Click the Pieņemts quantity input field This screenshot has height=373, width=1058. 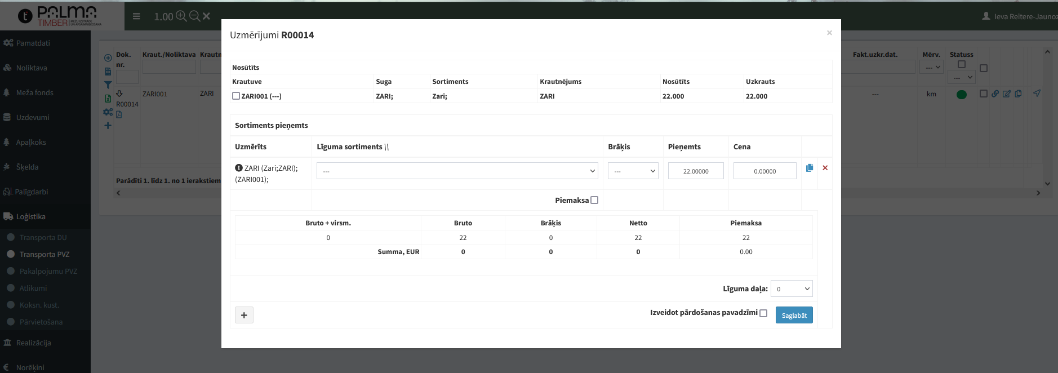click(696, 171)
